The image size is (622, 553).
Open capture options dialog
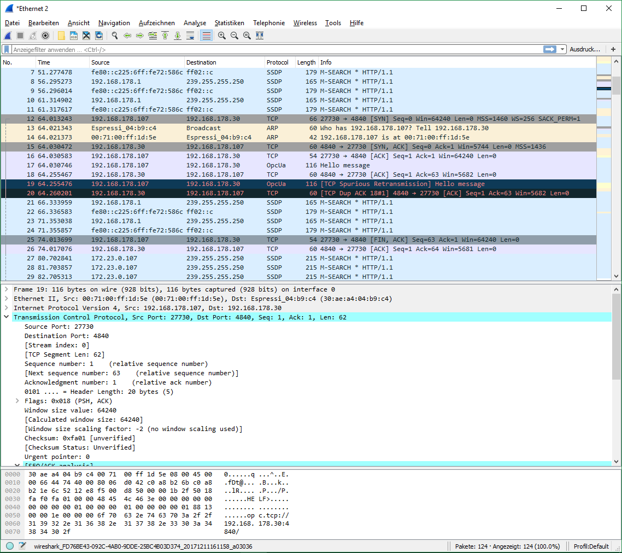pyautogui.click(x=45, y=36)
